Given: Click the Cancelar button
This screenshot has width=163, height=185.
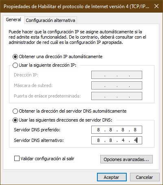Looking at the screenshot, I should tap(145, 177).
